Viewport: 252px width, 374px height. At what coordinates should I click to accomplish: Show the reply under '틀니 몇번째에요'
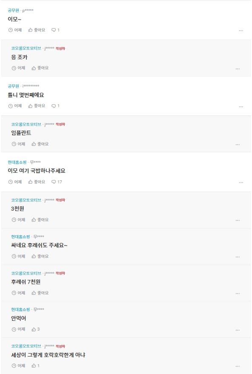(56, 106)
